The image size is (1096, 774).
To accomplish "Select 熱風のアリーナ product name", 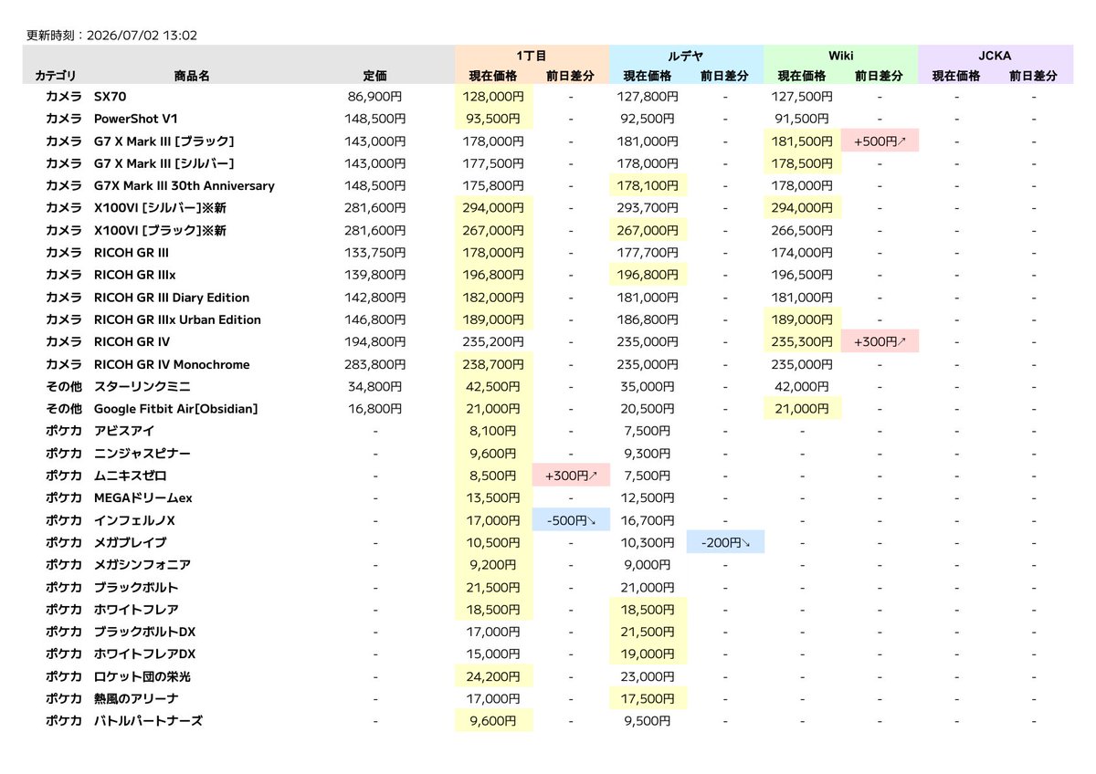I will (136, 699).
